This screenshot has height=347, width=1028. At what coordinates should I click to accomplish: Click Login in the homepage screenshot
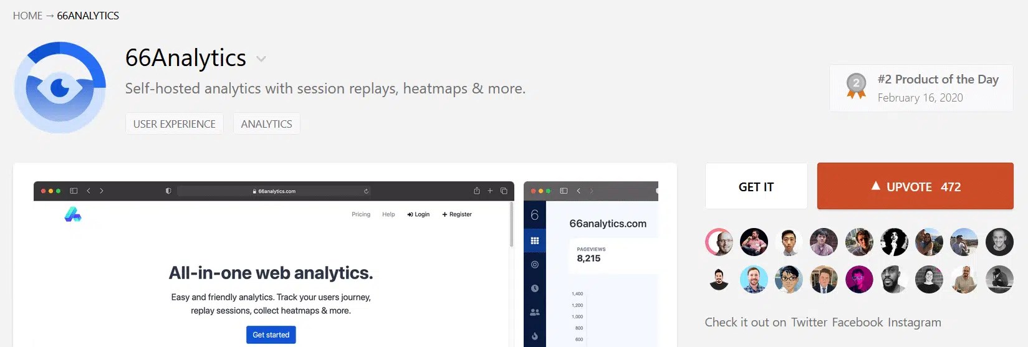[418, 214]
